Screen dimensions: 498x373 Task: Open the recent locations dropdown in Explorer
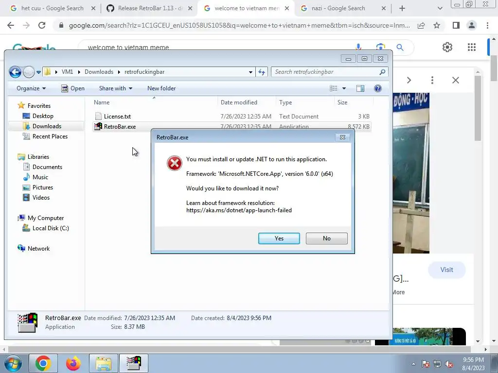38,72
